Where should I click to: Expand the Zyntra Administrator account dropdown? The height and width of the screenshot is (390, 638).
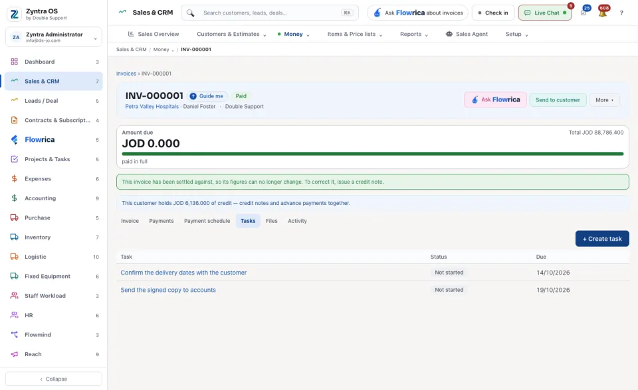[x=54, y=37]
